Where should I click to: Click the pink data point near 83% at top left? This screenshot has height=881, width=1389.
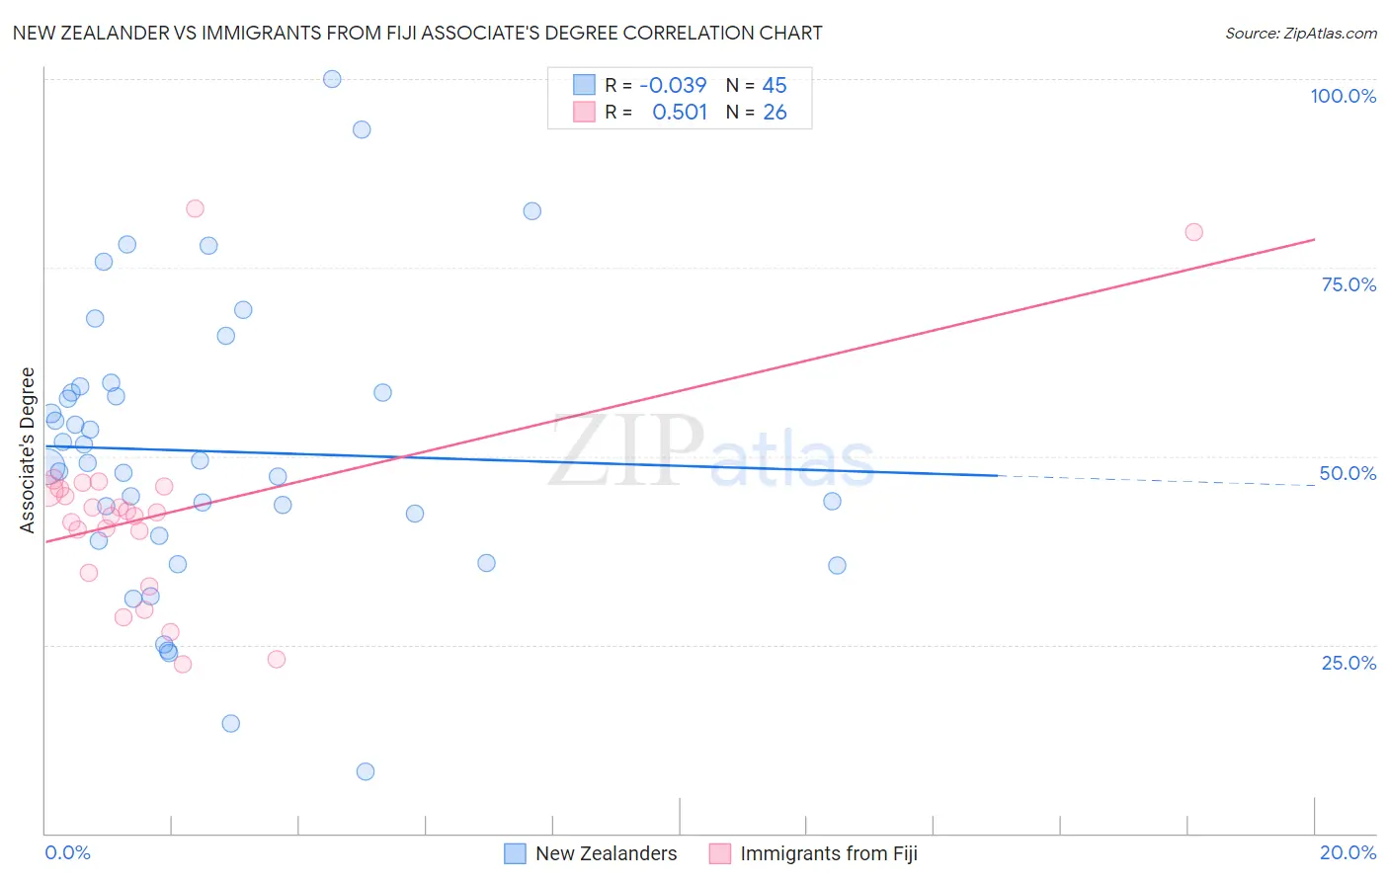[x=195, y=208]
